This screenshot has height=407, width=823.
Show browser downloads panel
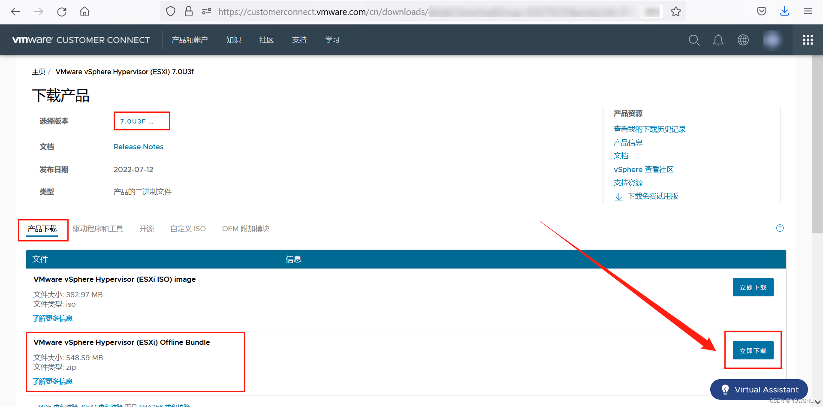coord(784,11)
